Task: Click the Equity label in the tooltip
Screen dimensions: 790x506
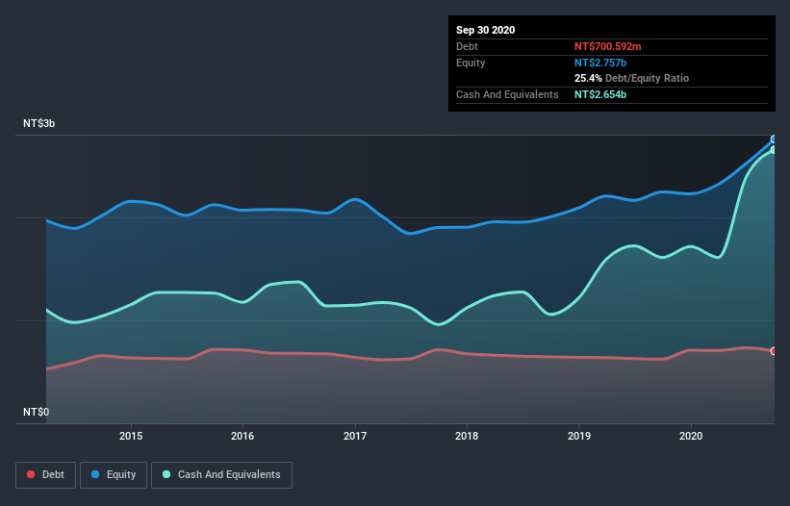Action: pos(471,63)
